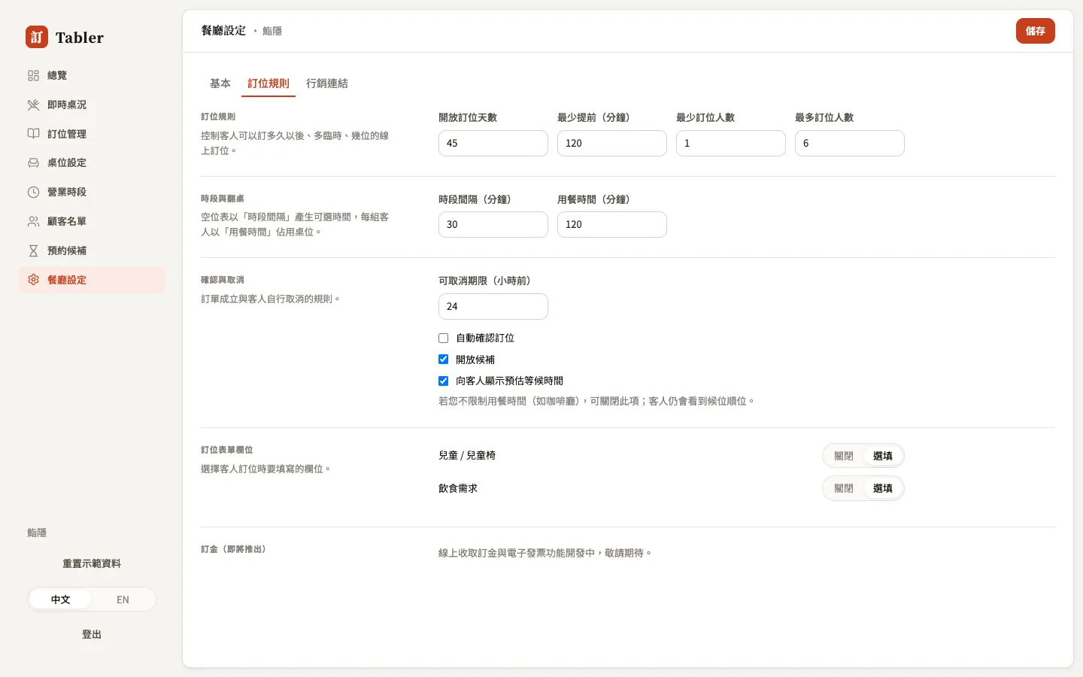Focus the 最多訂位人數 input field

pyautogui.click(x=850, y=143)
